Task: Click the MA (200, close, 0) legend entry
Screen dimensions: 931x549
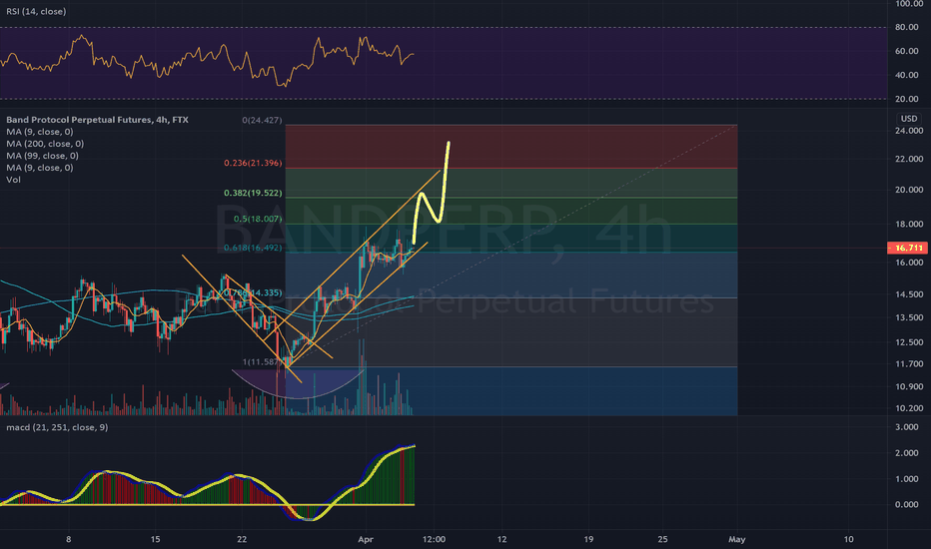Action: [45, 144]
